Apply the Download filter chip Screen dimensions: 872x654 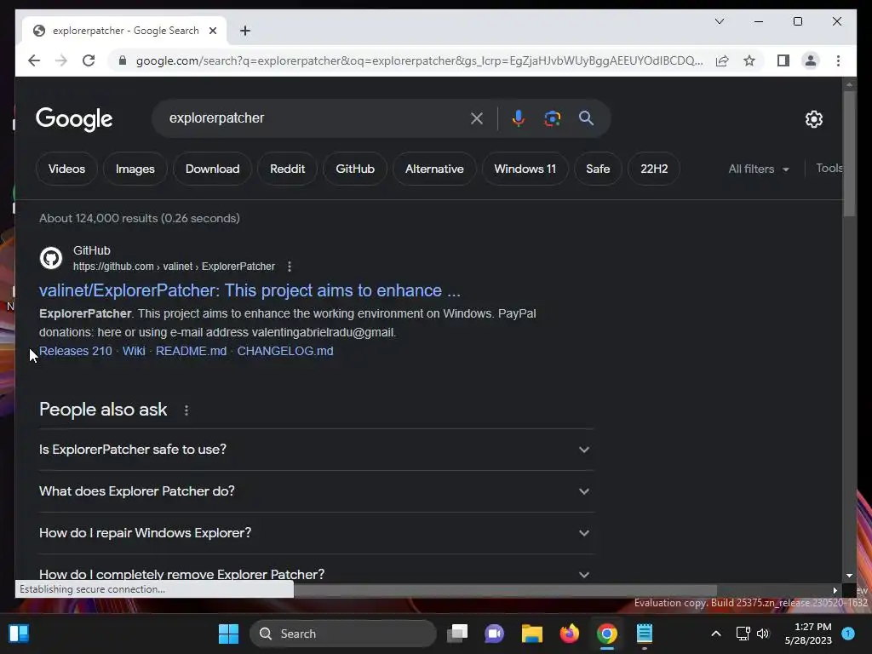click(x=212, y=169)
